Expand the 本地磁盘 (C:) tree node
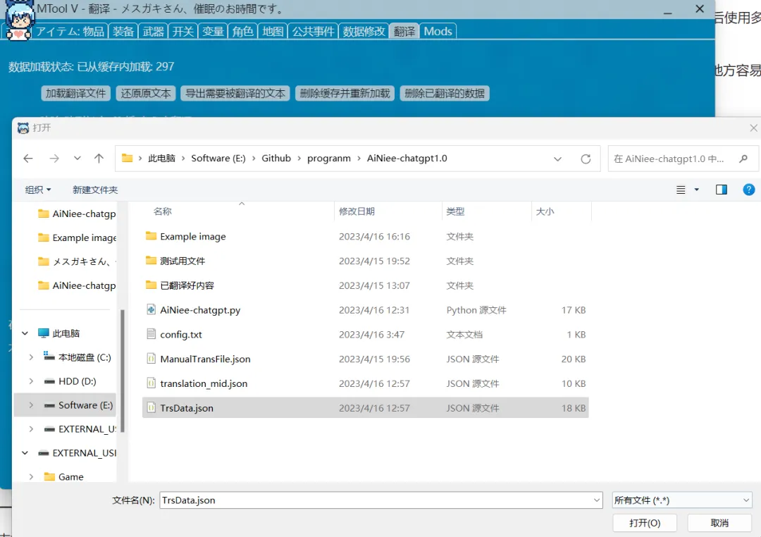The image size is (761, 537). [x=31, y=357]
